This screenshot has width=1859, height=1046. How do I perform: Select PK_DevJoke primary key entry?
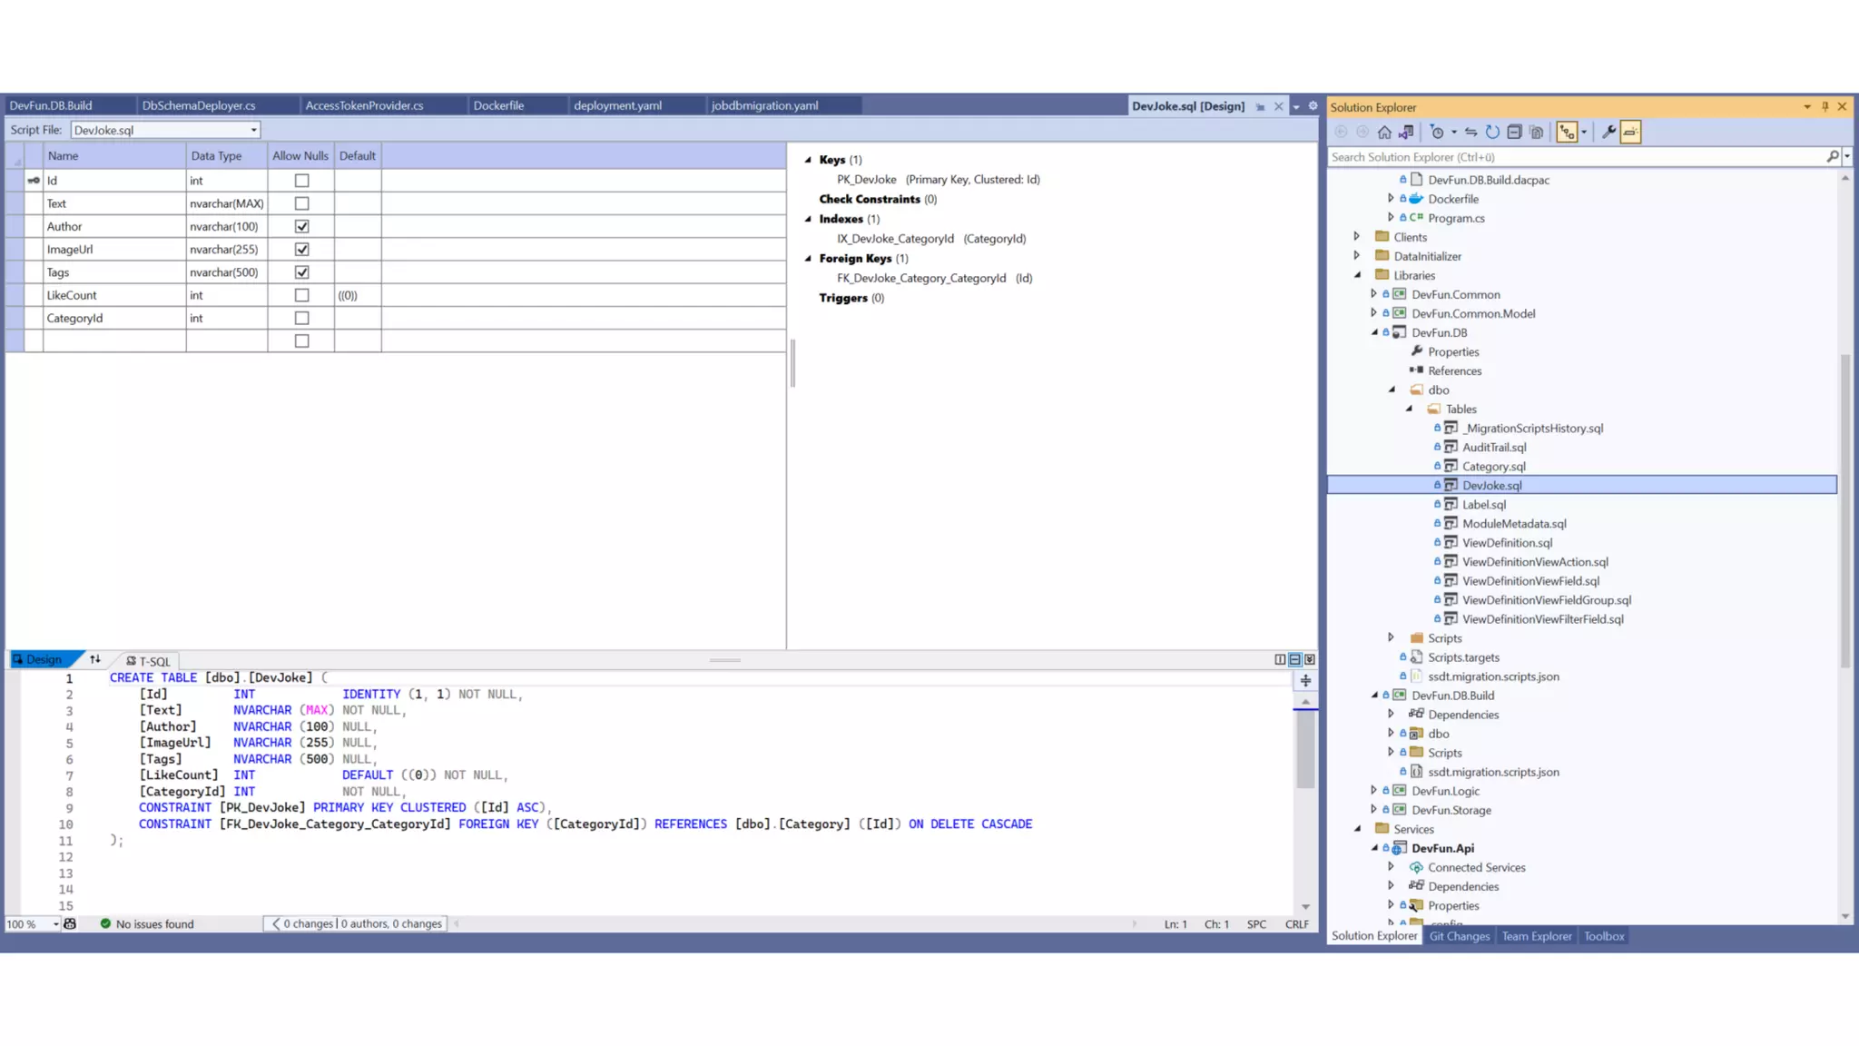coord(866,180)
